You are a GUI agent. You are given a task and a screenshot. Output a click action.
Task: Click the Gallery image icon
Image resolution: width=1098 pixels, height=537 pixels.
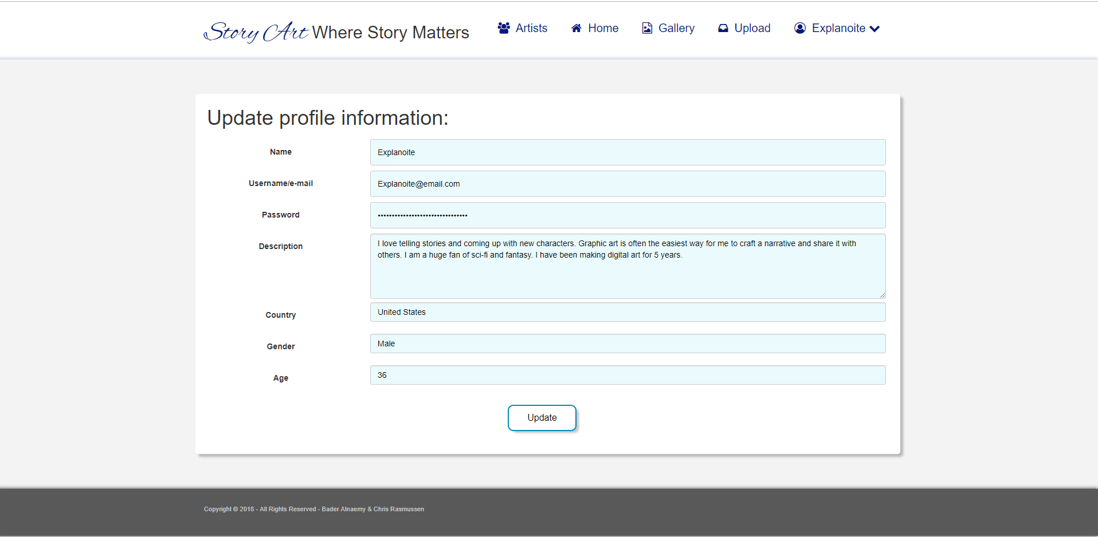click(x=647, y=28)
